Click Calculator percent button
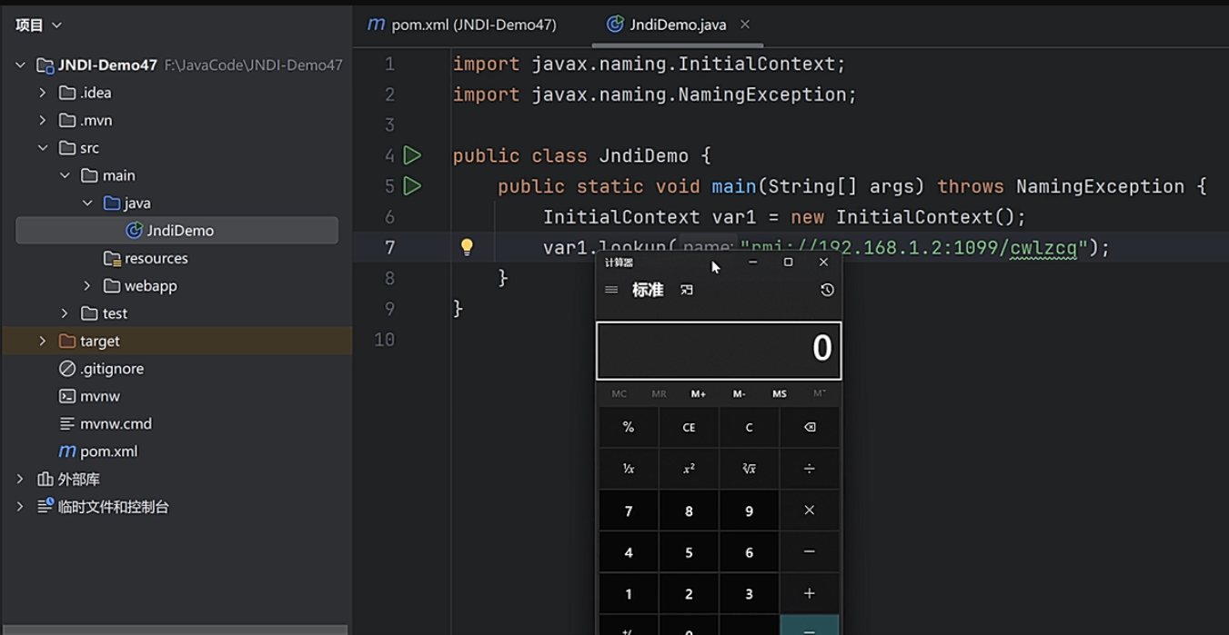The image size is (1229, 635). (629, 427)
